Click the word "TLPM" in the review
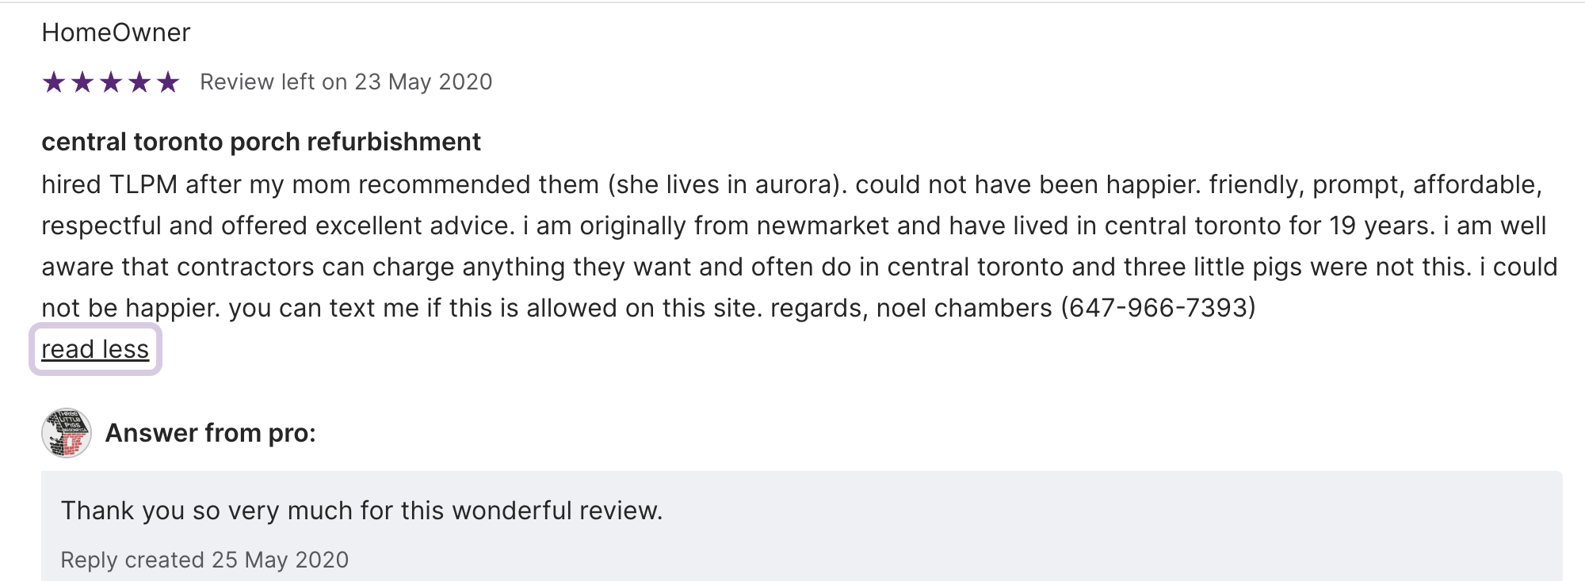This screenshot has width=1585, height=581. pyautogui.click(x=143, y=184)
